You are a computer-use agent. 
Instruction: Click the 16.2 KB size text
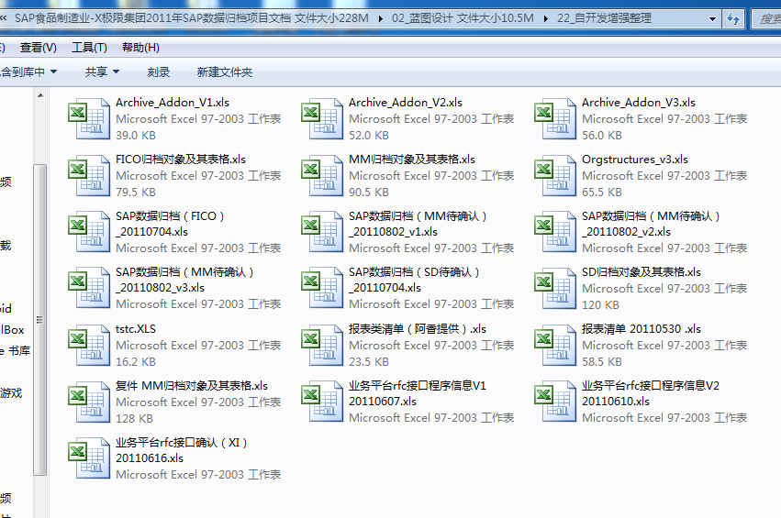pos(136,362)
